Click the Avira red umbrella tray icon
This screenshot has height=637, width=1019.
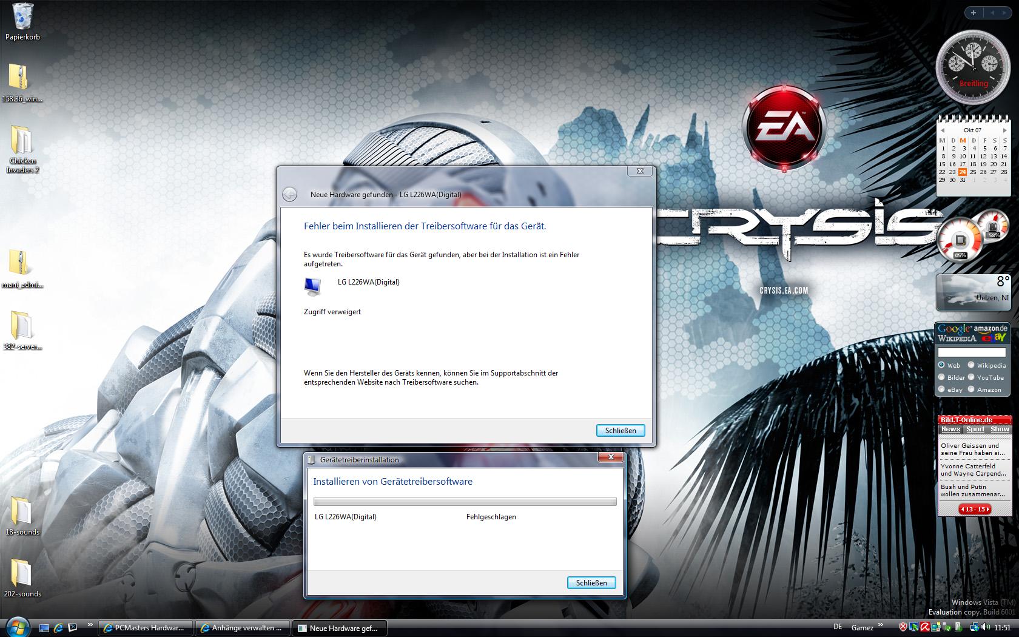[925, 627]
